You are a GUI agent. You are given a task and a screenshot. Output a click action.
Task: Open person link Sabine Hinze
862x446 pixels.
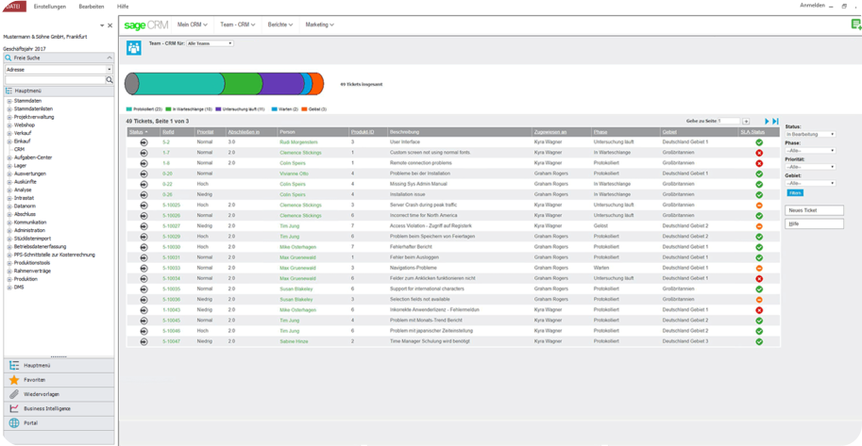click(294, 341)
